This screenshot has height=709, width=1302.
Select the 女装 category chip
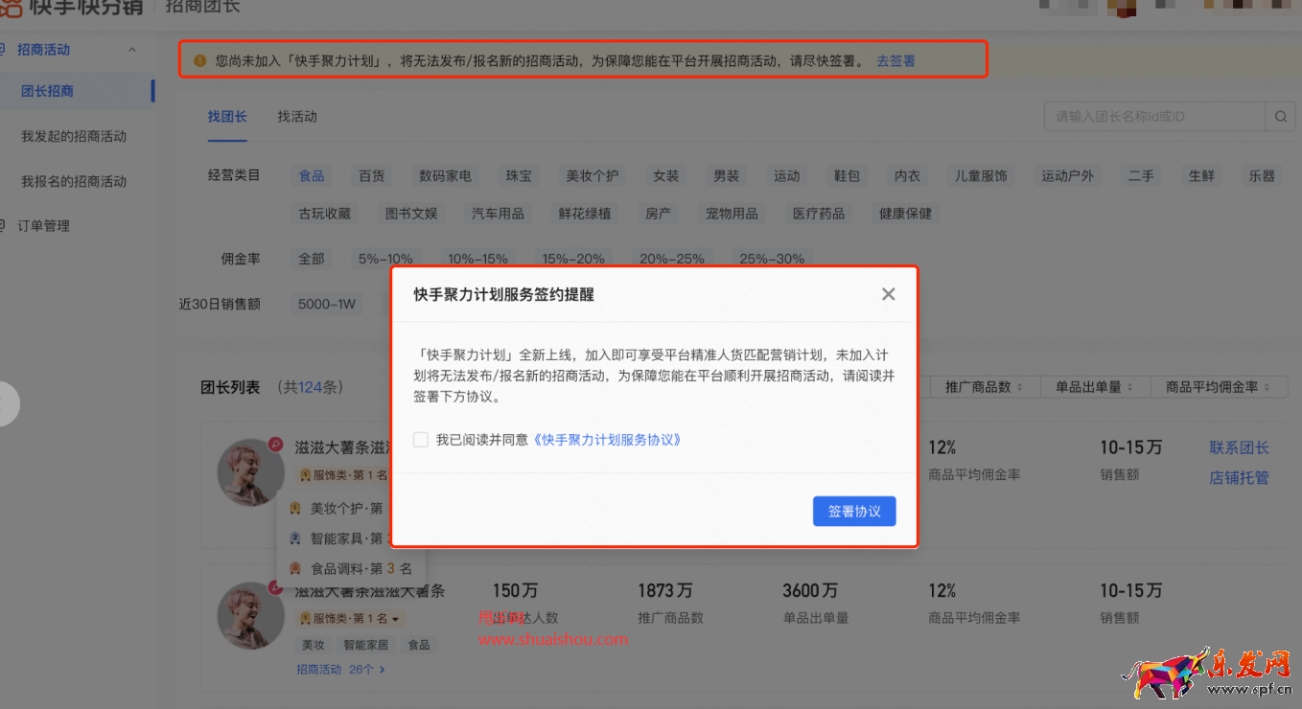666,176
